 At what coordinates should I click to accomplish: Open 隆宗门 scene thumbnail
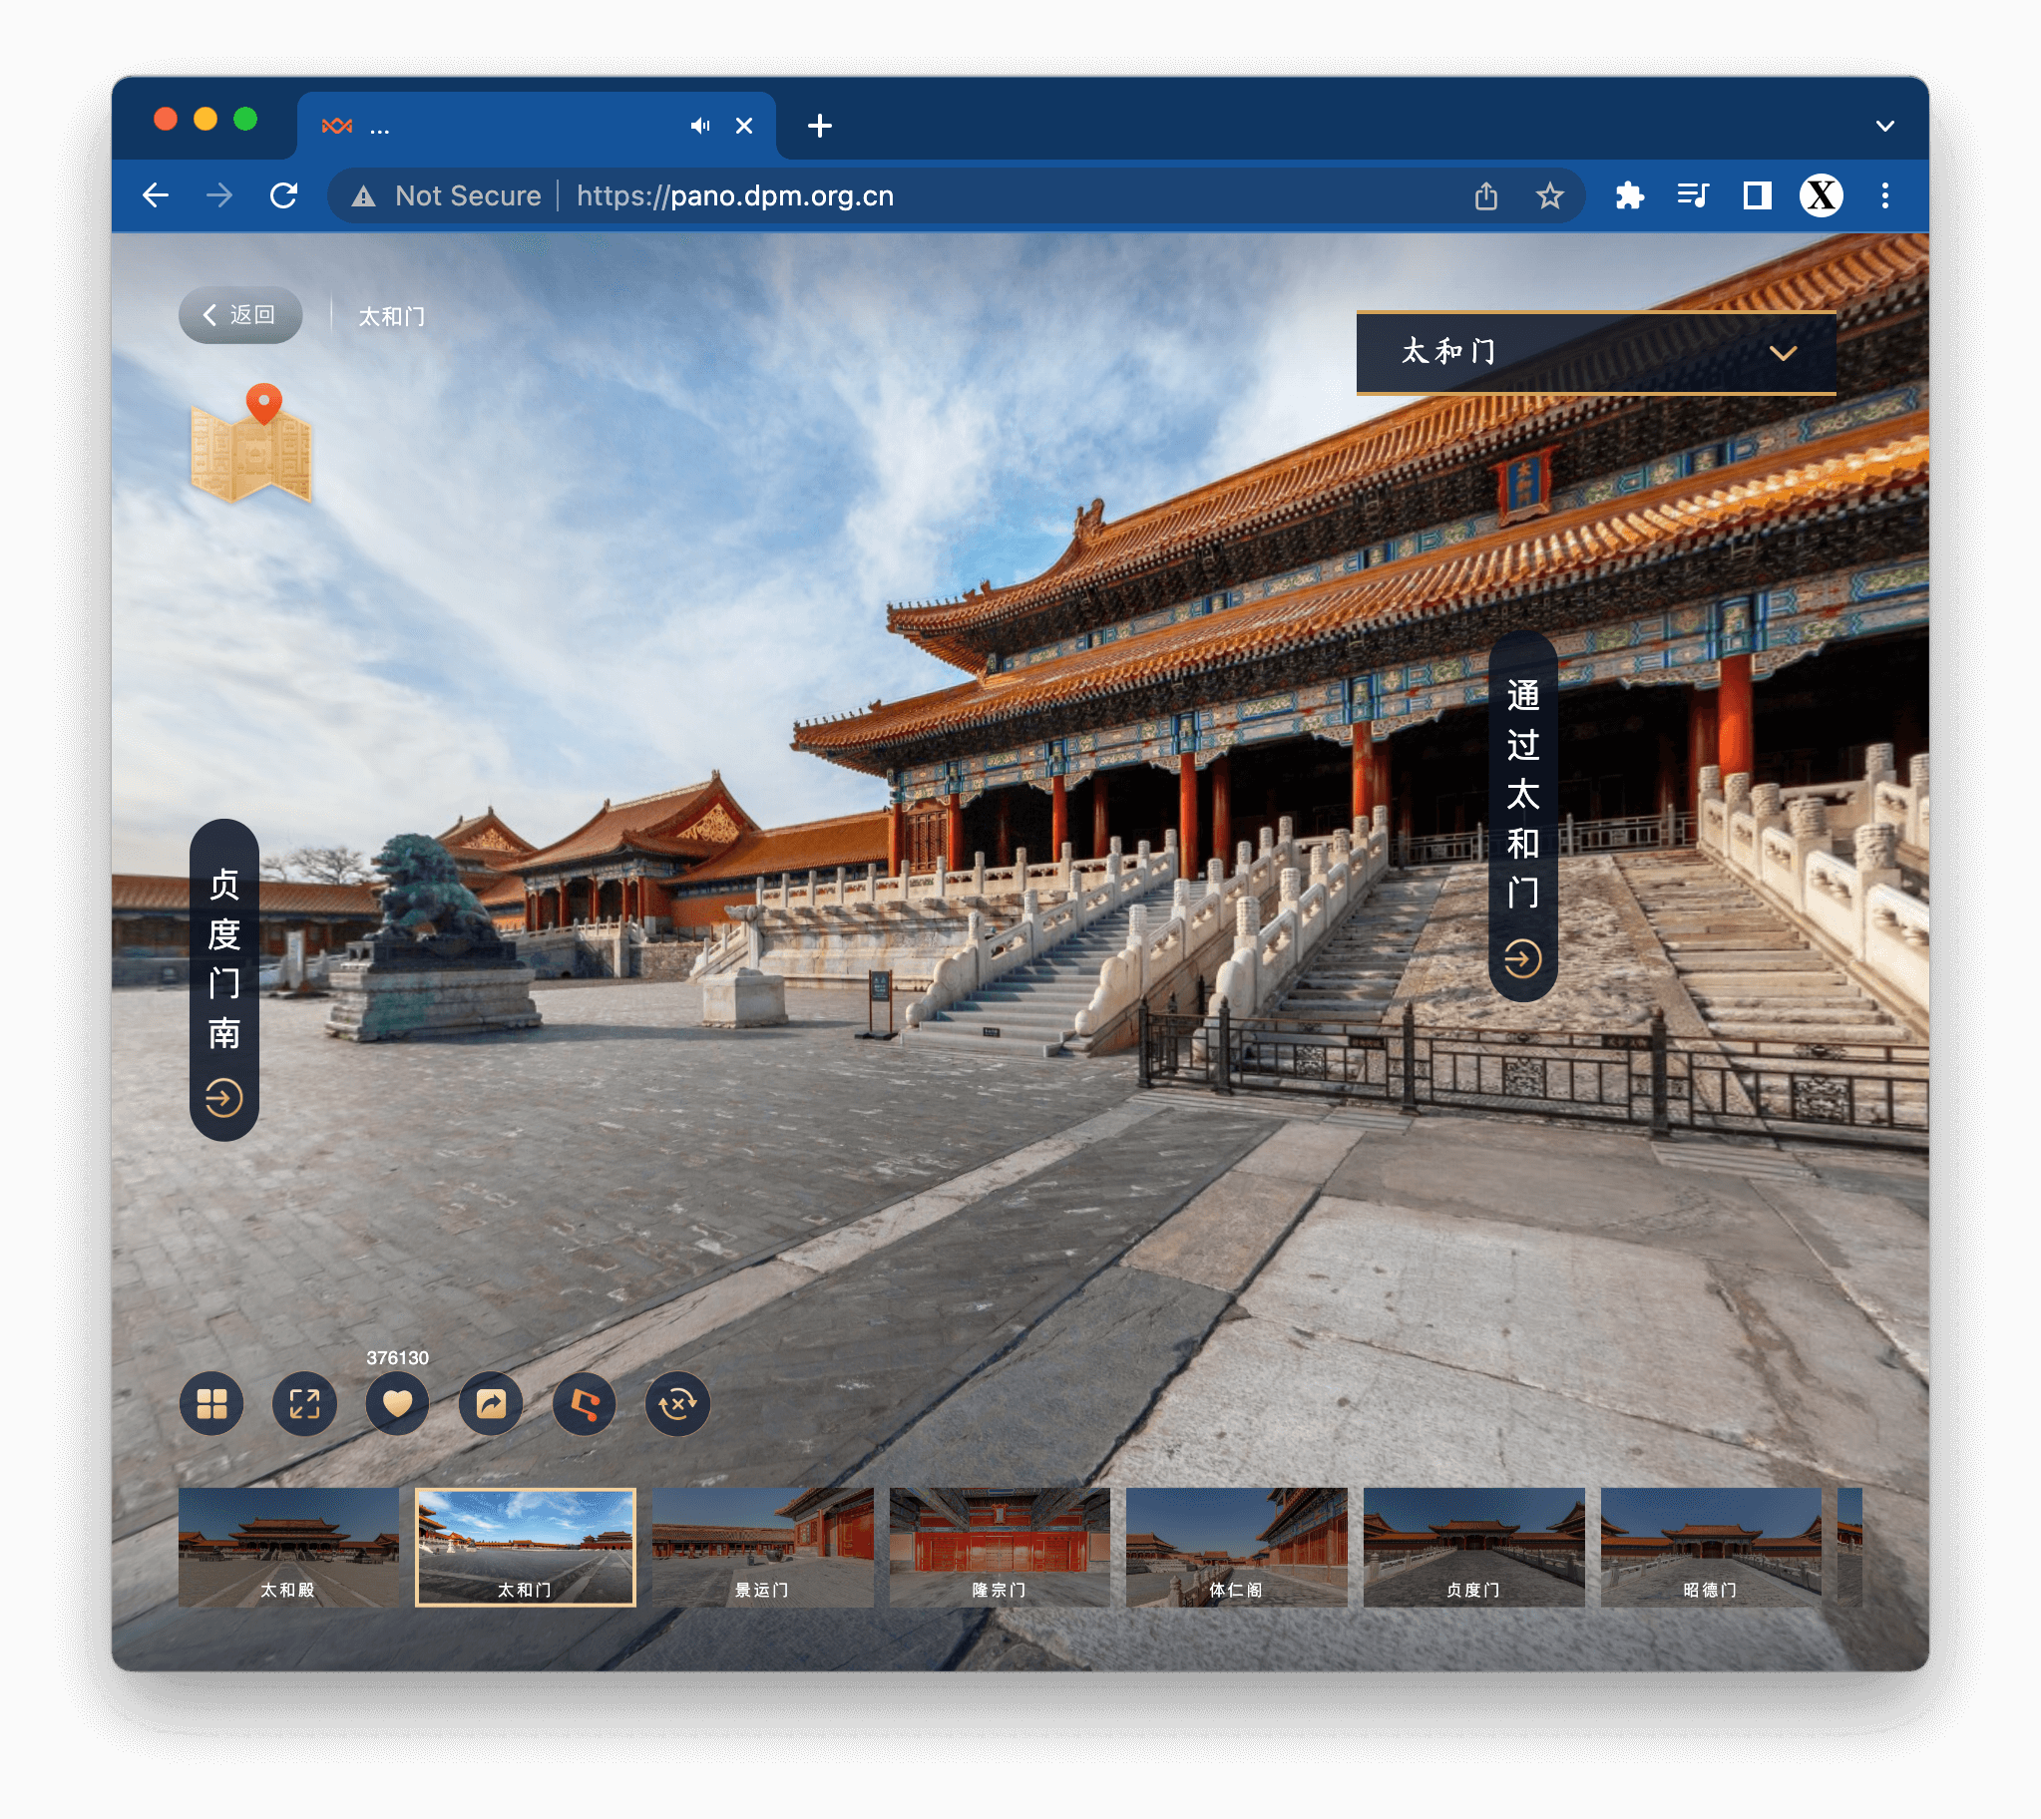pos(1000,1547)
